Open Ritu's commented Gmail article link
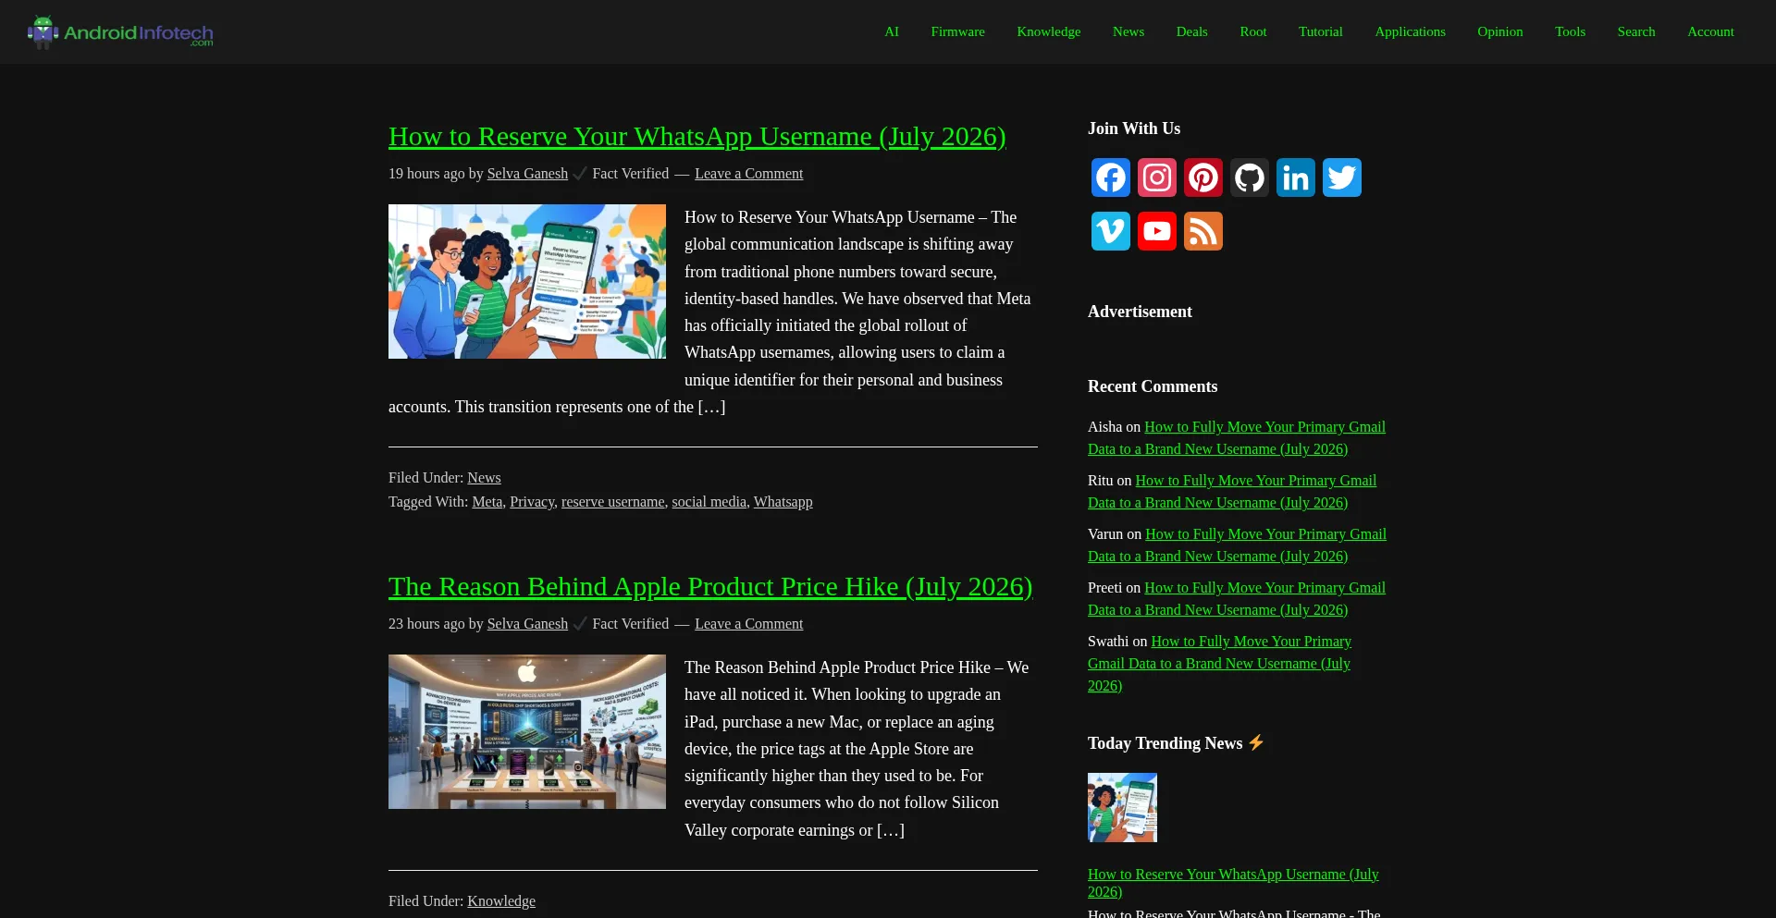1776x918 pixels. point(1232,492)
